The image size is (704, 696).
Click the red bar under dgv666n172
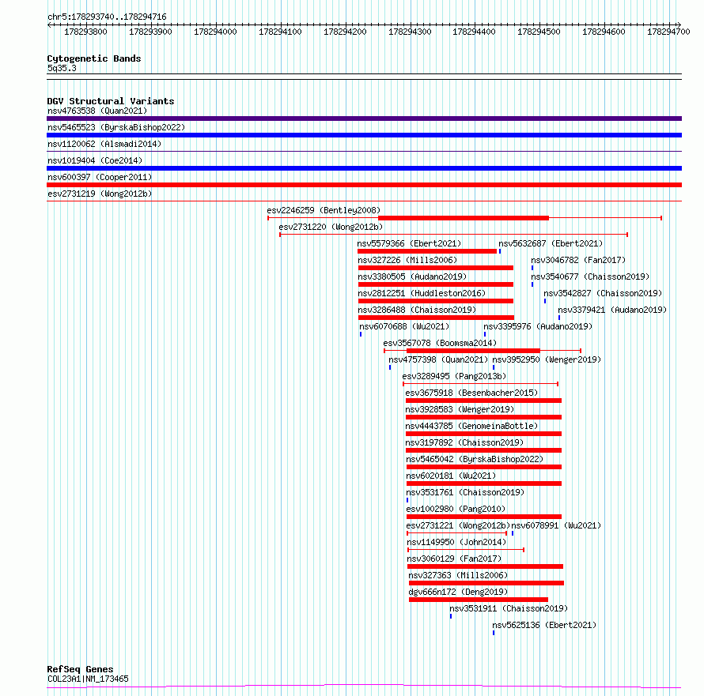coord(478,600)
